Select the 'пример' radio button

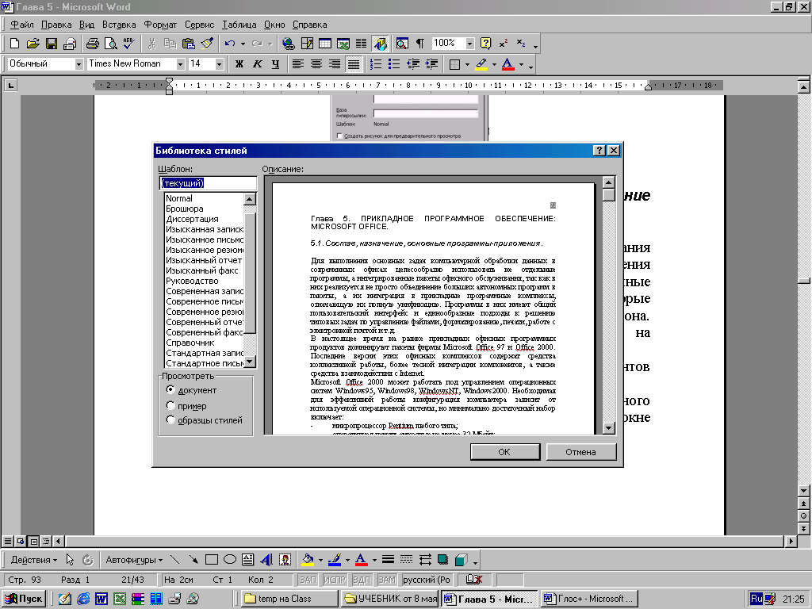click(170, 405)
